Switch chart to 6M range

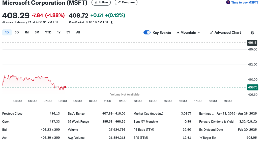point(37,32)
